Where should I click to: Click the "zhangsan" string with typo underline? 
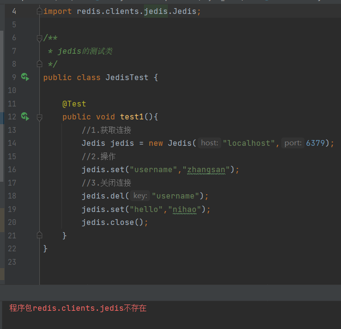pos(206,170)
